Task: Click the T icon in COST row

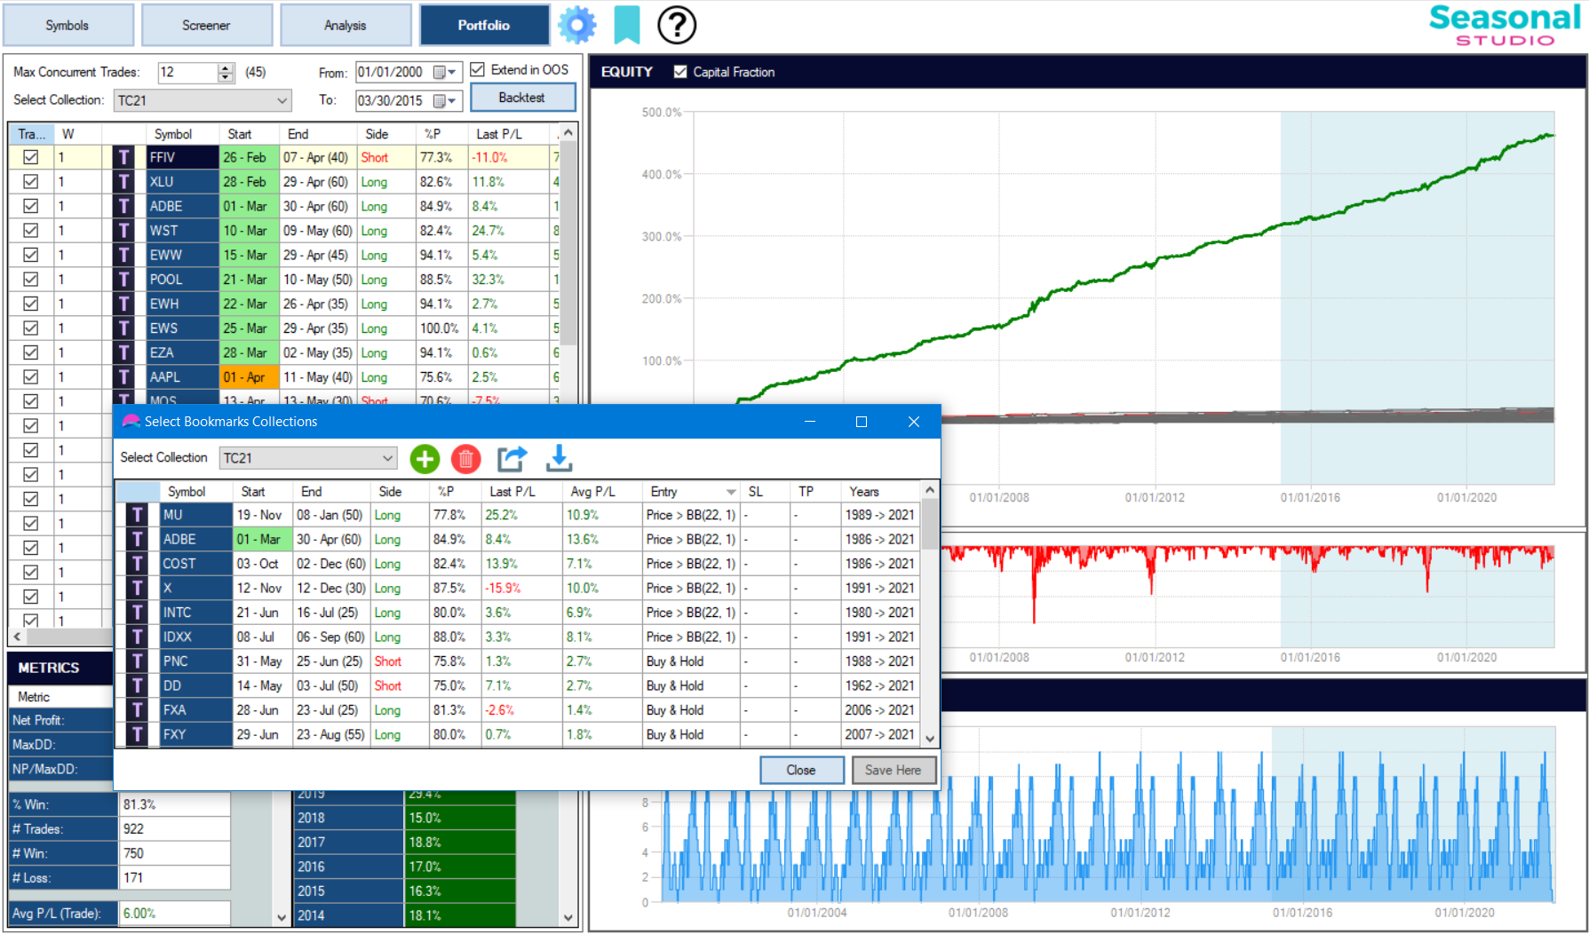Action: (138, 564)
